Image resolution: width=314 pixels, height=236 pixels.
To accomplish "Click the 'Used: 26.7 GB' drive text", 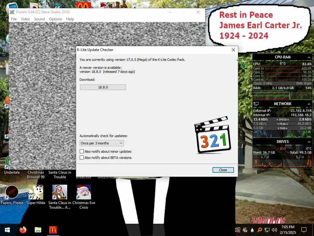I will coord(264,152).
